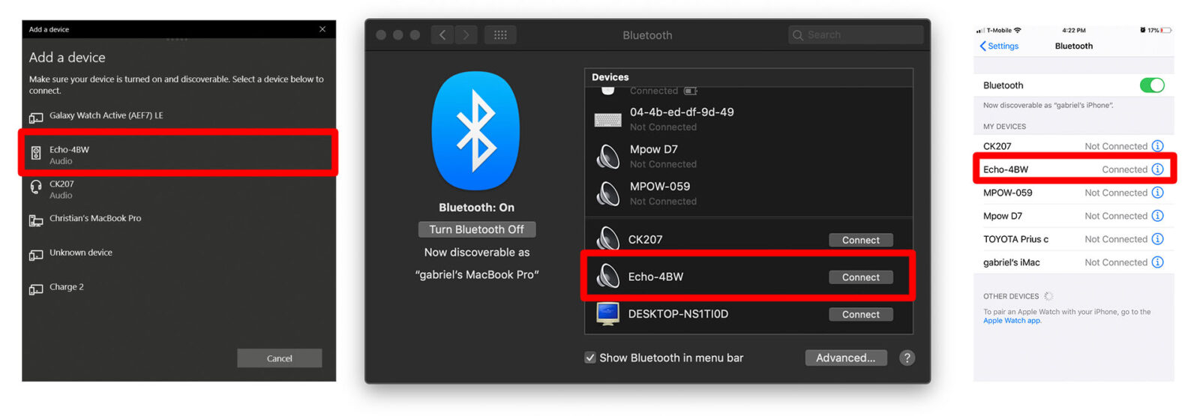1200x416 pixels.
Task: Click the monitor icon beside DESKTOP-NS1TI0D
Action: tap(607, 313)
